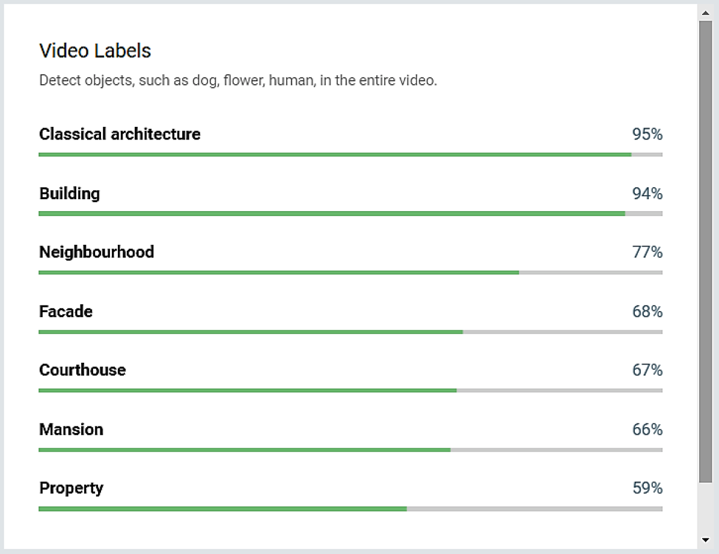Click the Classical architecture confidence bar
Viewport: 719px width, 554px height.
pyautogui.click(x=350, y=155)
